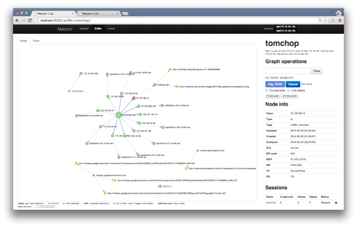Select the red-flagged node 37.187.96.10
This screenshot has height=228, width=357.
(134, 98)
